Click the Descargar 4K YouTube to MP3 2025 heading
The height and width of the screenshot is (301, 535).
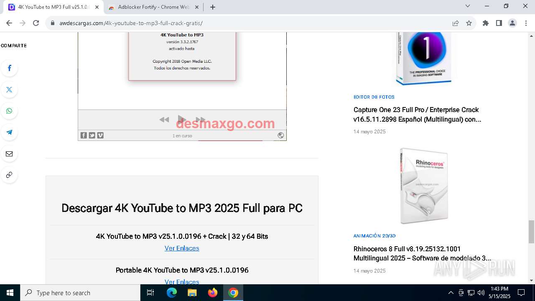click(x=182, y=208)
